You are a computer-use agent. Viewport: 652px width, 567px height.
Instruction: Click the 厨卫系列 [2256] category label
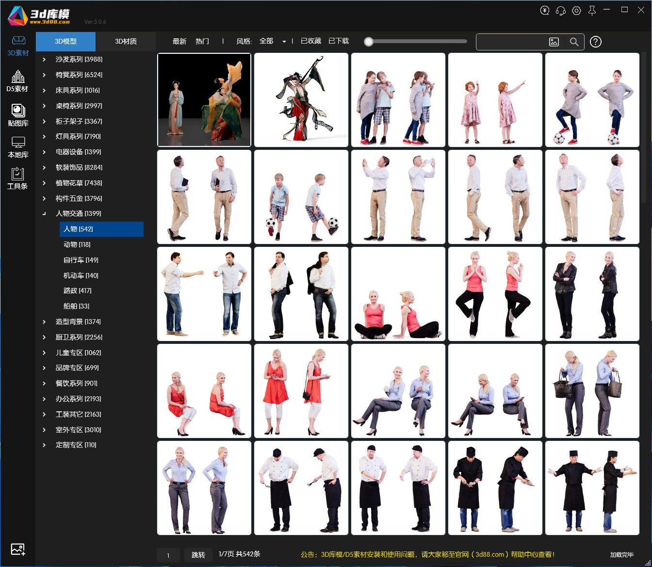[79, 338]
